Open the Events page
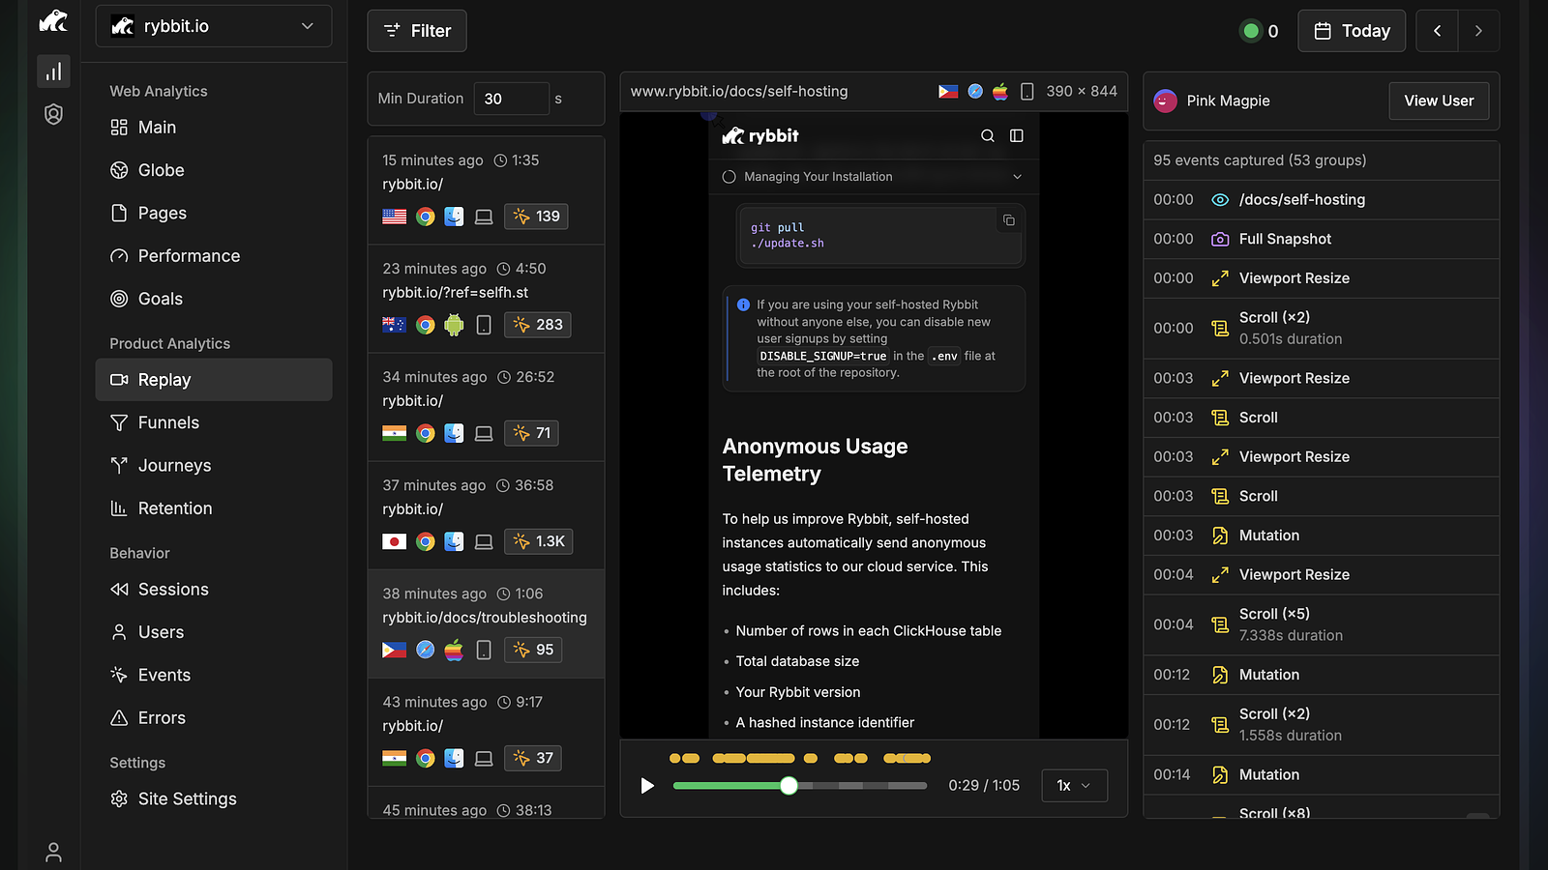Screen dimensions: 1548x870 pos(214,675)
